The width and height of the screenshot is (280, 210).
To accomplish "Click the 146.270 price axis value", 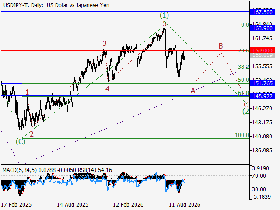I will 262,108.
